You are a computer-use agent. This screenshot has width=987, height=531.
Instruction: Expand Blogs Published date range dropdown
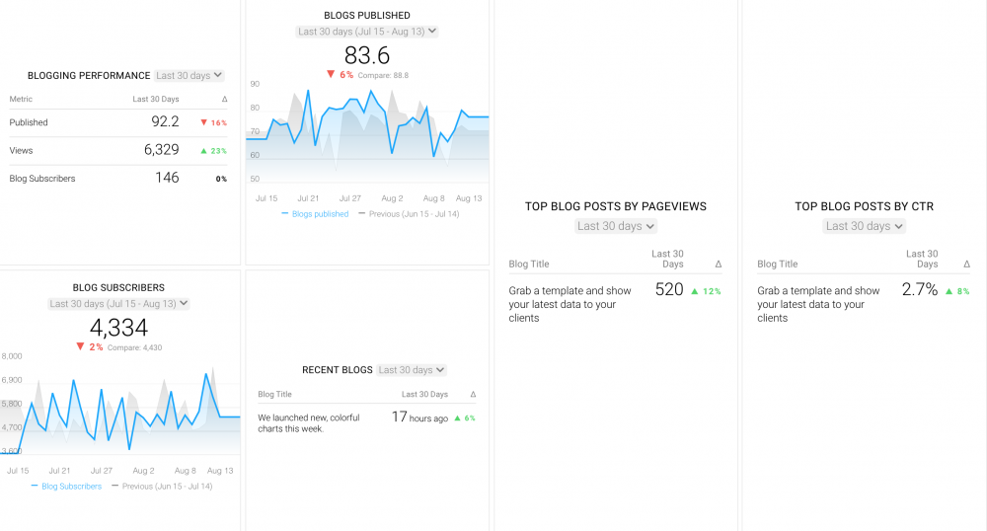(367, 32)
